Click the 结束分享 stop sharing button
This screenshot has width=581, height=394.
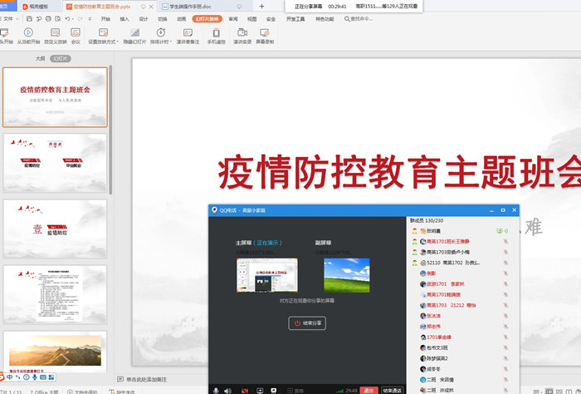click(307, 323)
